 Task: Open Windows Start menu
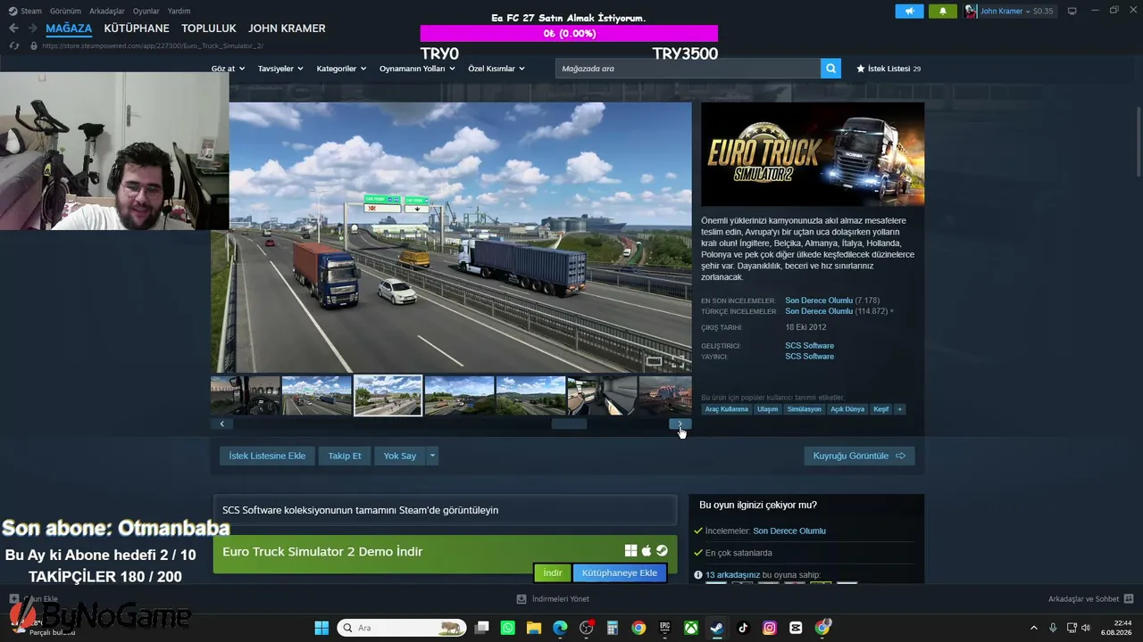point(321,628)
